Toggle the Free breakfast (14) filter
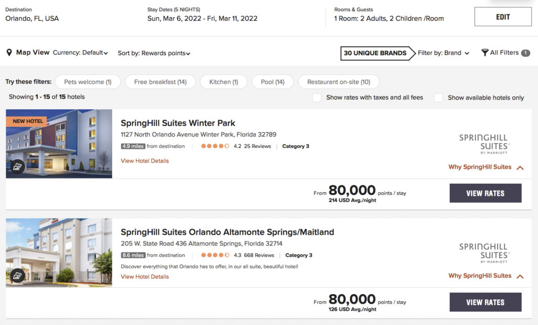The image size is (538, 325). pyautogui.click(x=160, y=82)
